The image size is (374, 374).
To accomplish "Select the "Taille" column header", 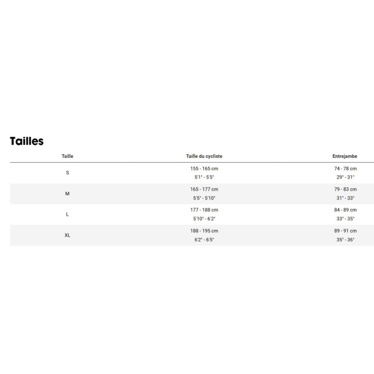I will (68, 156).
